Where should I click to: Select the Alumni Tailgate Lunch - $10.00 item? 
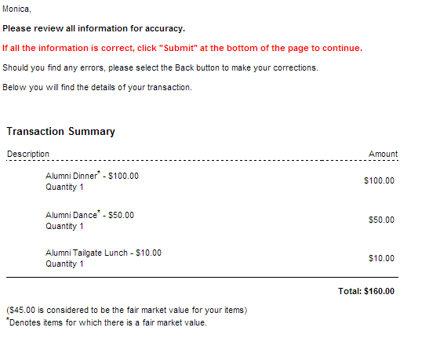(x=104, y=253)
